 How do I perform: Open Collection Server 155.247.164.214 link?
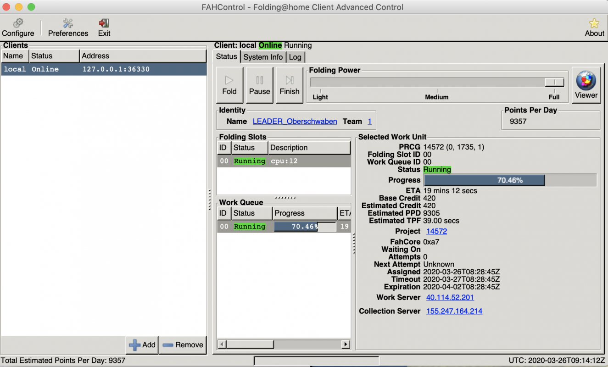click(x=454, y=311)
